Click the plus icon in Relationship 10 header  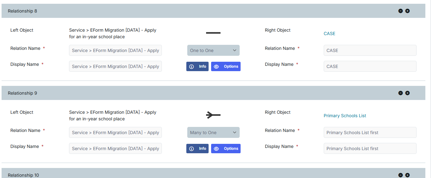point(407,175)
